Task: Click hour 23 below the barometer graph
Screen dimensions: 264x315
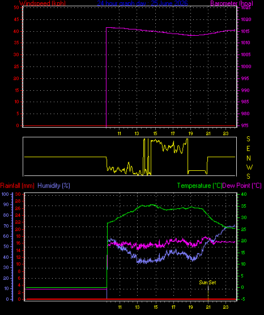Action: click(x=226, y=133)
